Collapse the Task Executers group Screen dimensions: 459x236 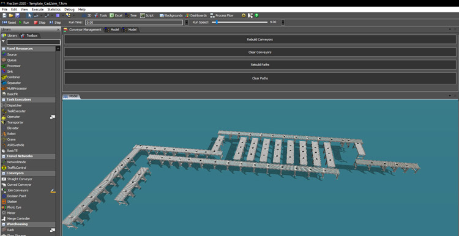click(x=4, y=100)
